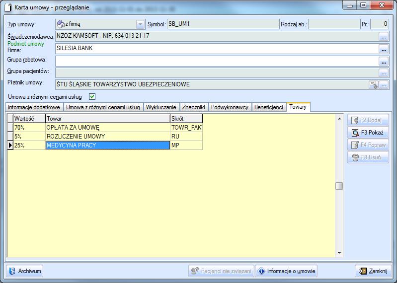Click the row selector of MEDYCYNA PRACY

pyautogui.click(x=10, y=145)
